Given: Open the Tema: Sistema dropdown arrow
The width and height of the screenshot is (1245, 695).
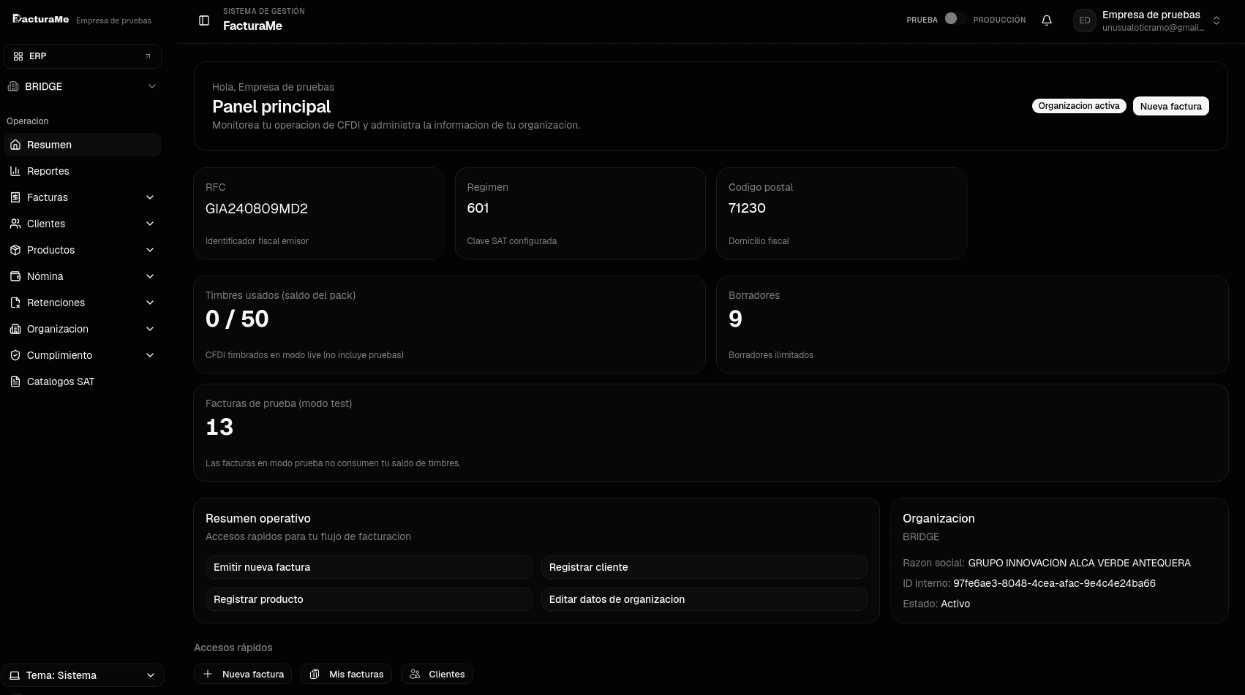Looking at the screenshot, I should (x=151, y=675).
